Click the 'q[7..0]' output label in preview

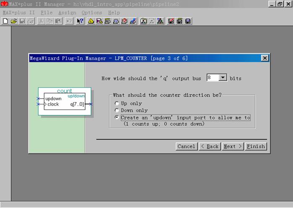(x=77, y=104)
